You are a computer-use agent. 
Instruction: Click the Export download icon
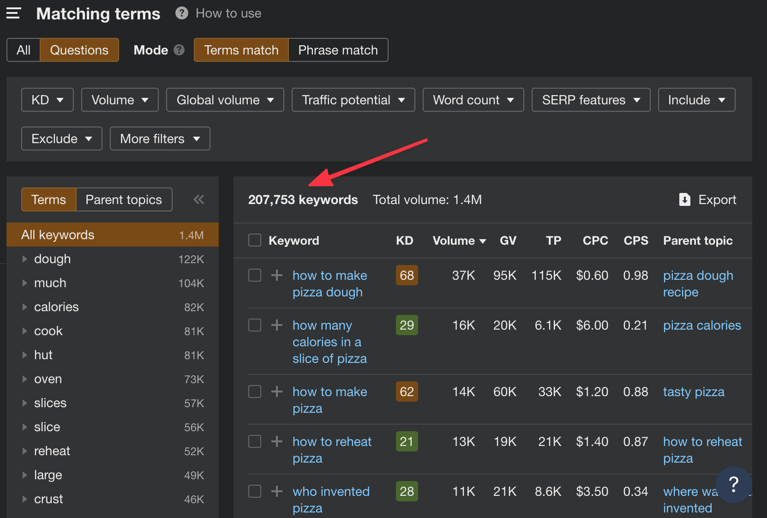[x=685, y=199]
